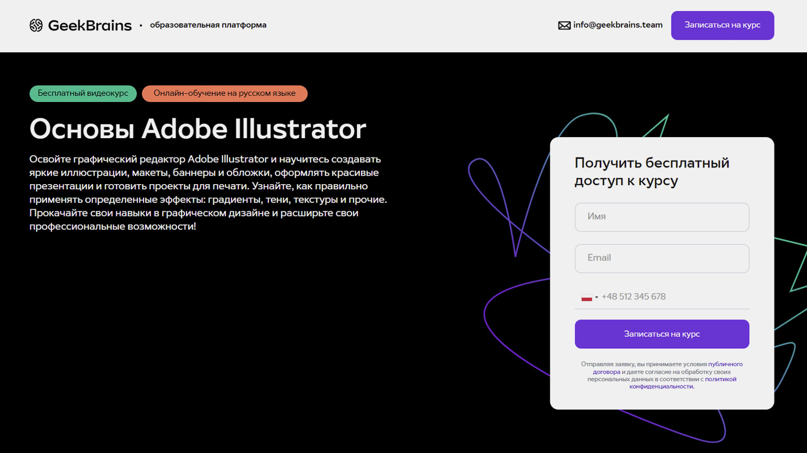Open the Poland flag country code selector

590,297
